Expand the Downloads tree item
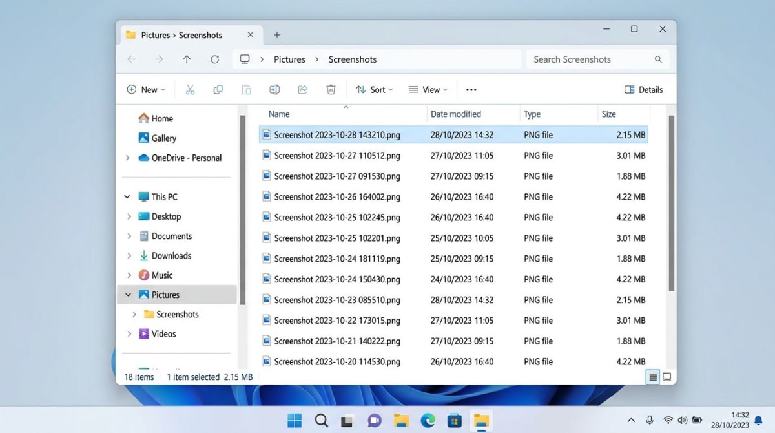This screenshot has height=433, width=775. [129, 255]
